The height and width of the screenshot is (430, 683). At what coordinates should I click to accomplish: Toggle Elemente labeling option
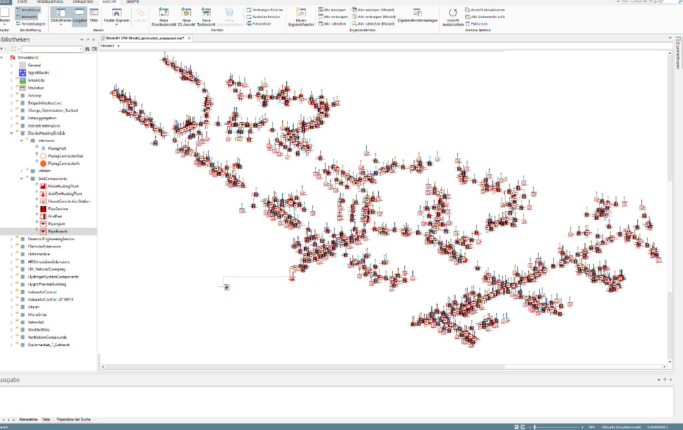pos(27,17)
